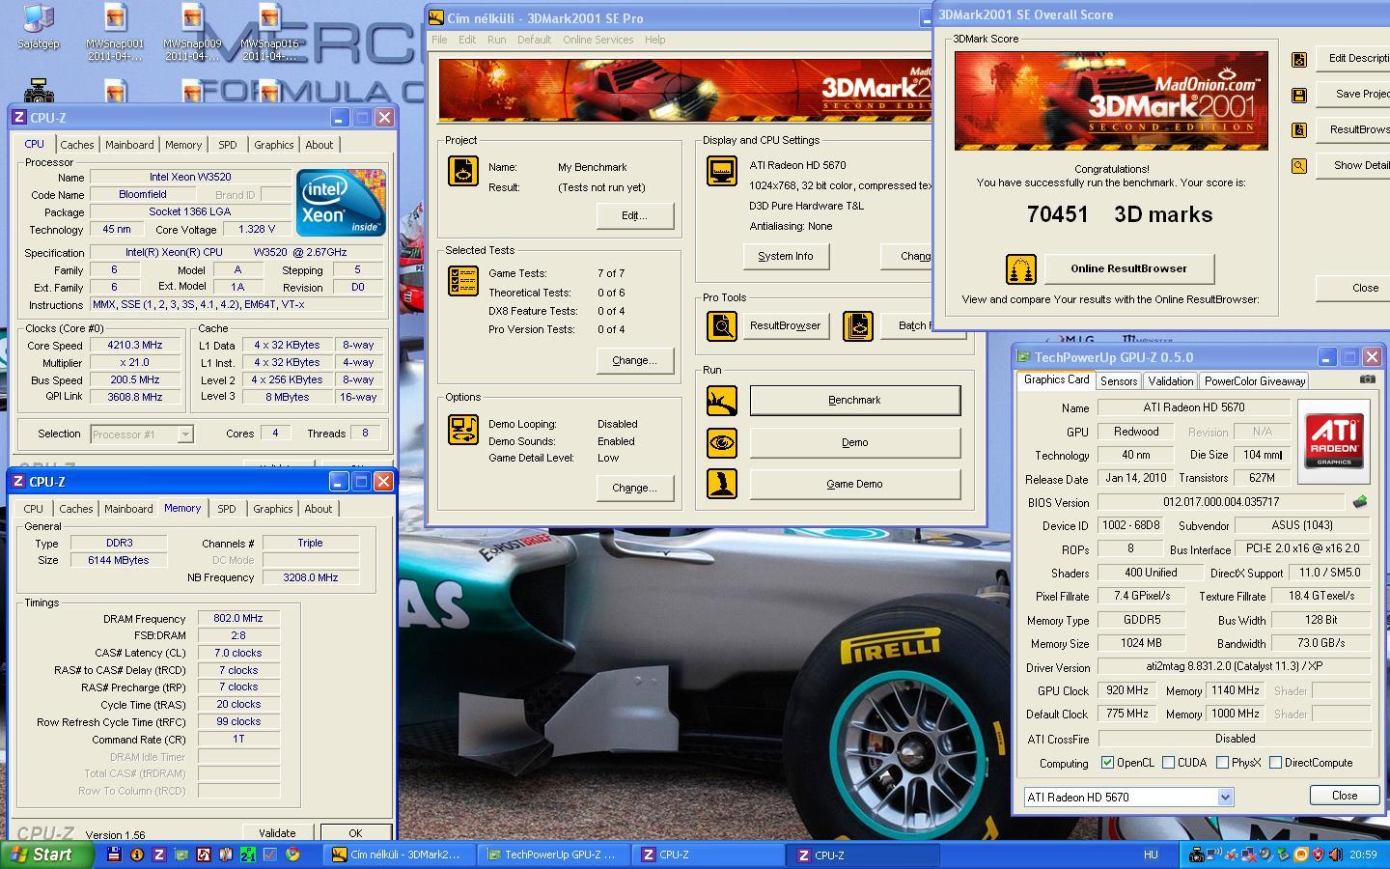1390x869 pixels.
Task: Open the MWSnap001 desktop file
Action: 115,32
